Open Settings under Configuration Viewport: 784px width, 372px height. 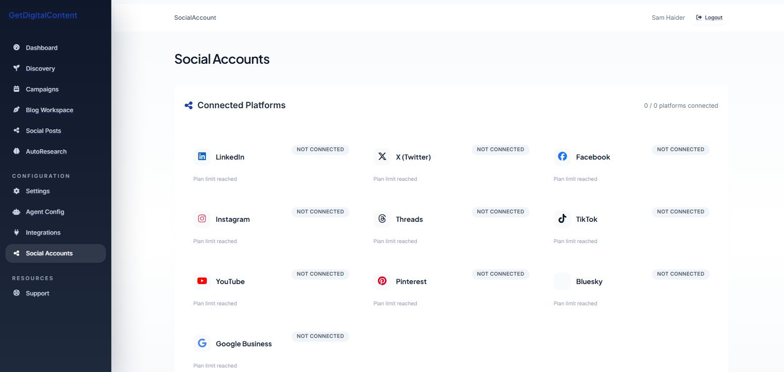coord(55,191)
